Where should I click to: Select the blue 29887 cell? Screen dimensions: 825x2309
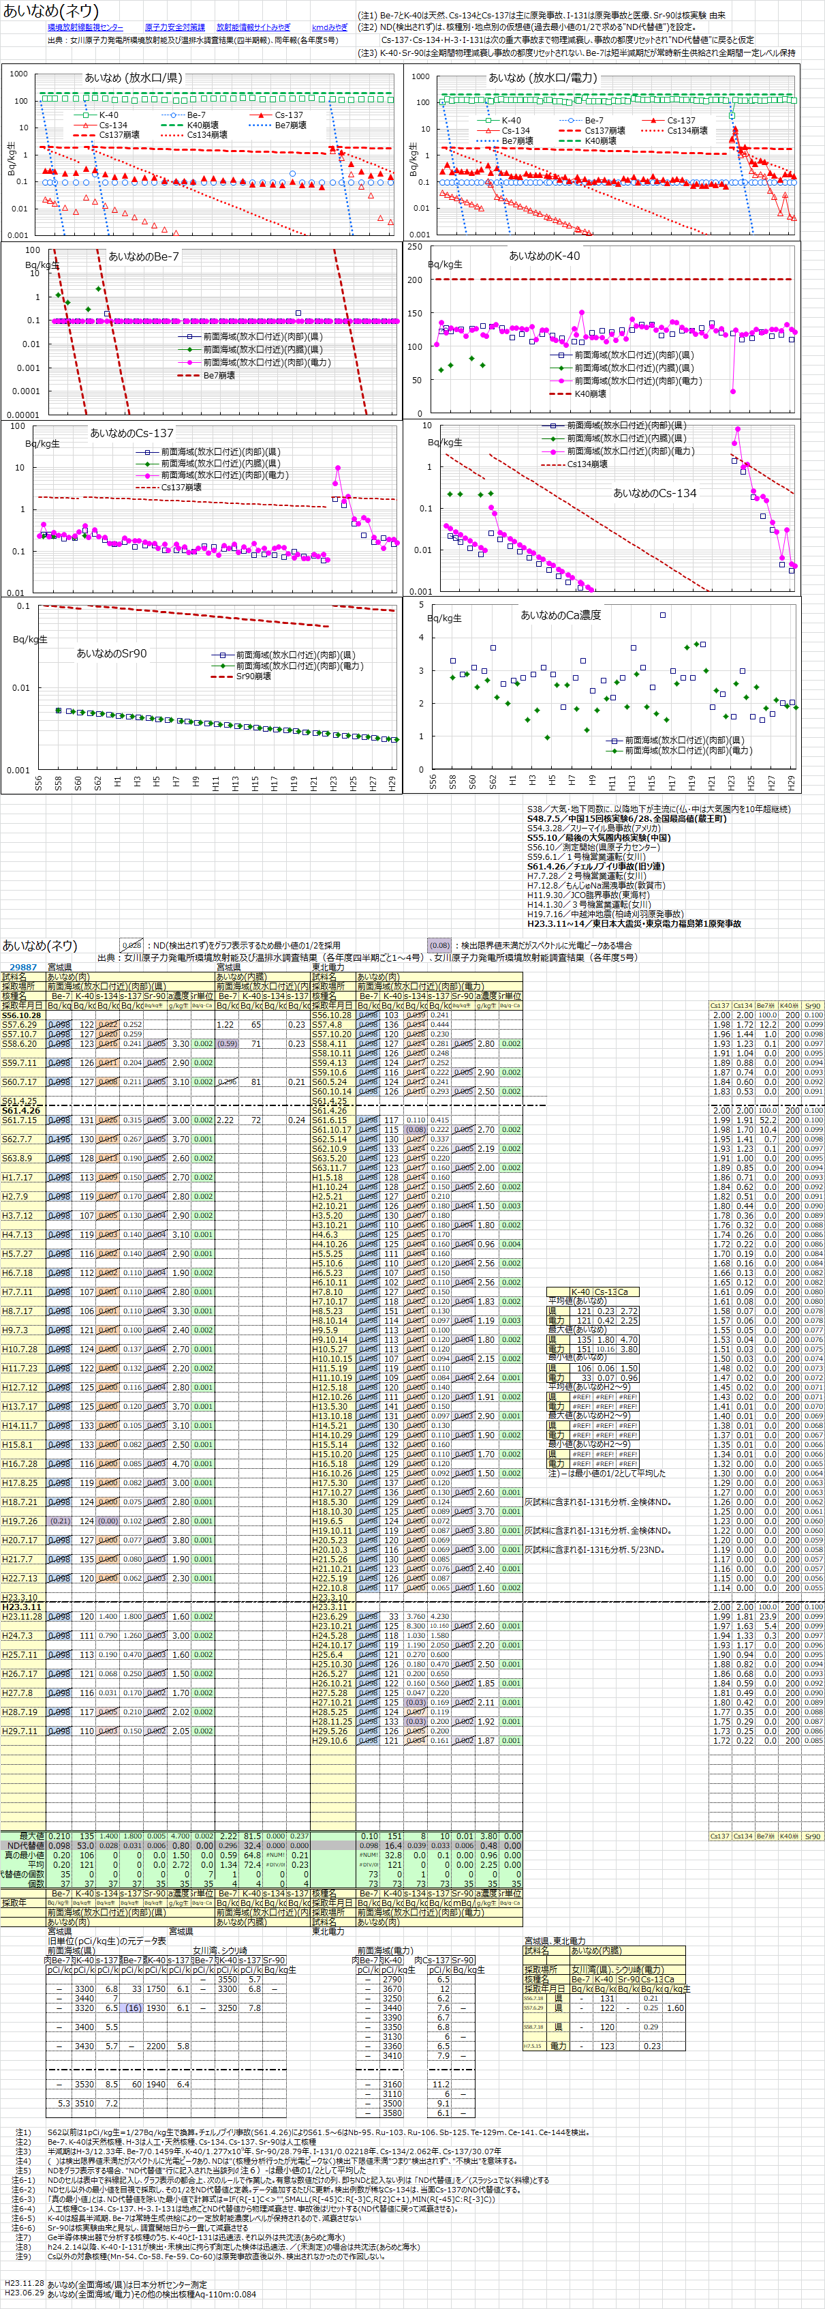coord(23,967)
